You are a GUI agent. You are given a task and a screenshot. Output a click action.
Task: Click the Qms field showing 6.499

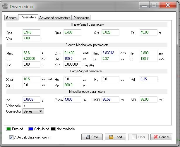(72, 32)
